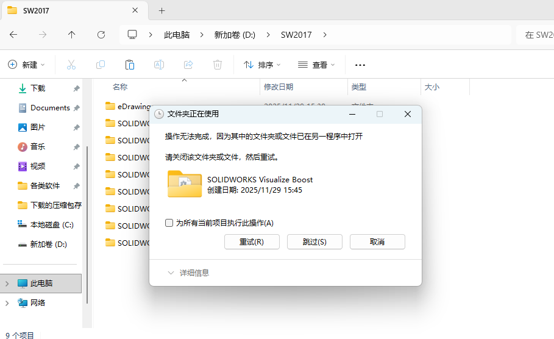Click 重试(R) button
This screenshot has height=339, width=554.
click(x=252, y=242)
